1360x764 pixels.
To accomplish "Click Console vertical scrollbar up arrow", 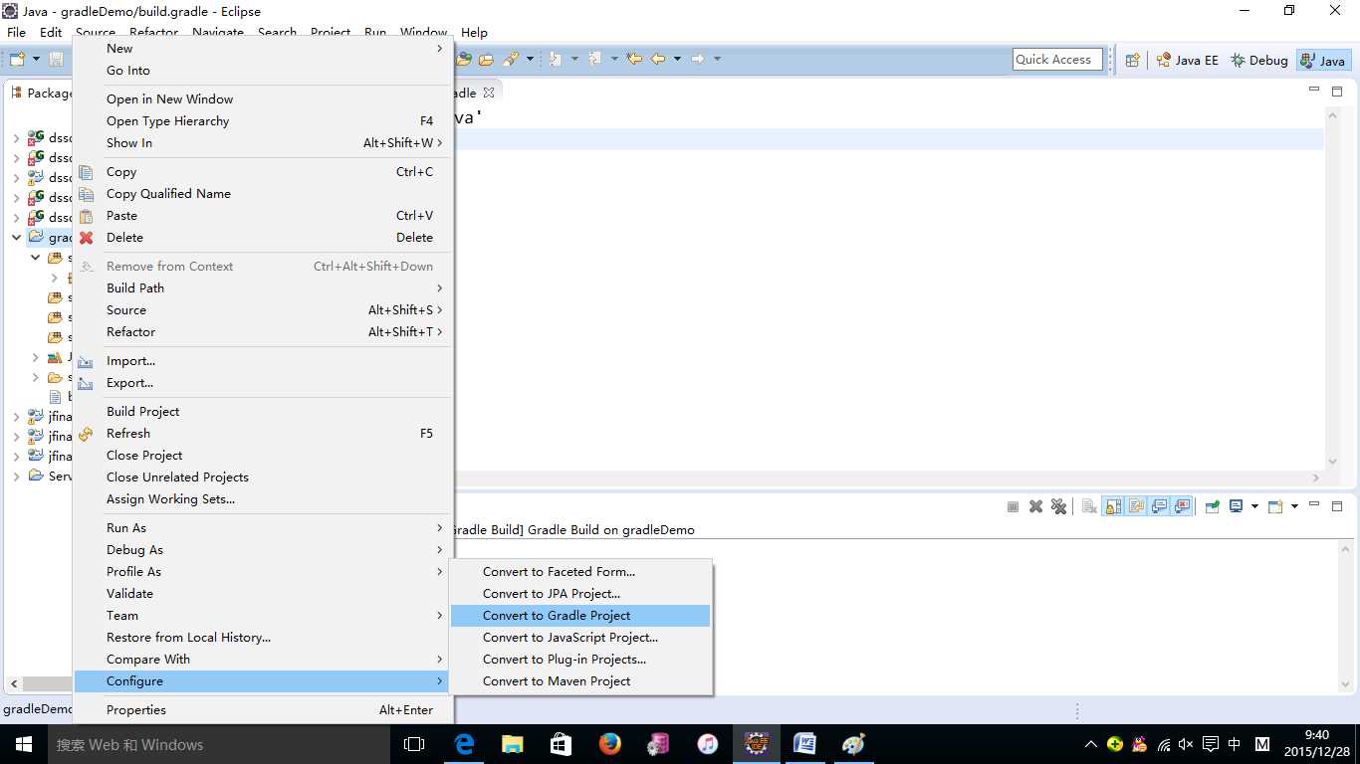I will point(1347,547).
